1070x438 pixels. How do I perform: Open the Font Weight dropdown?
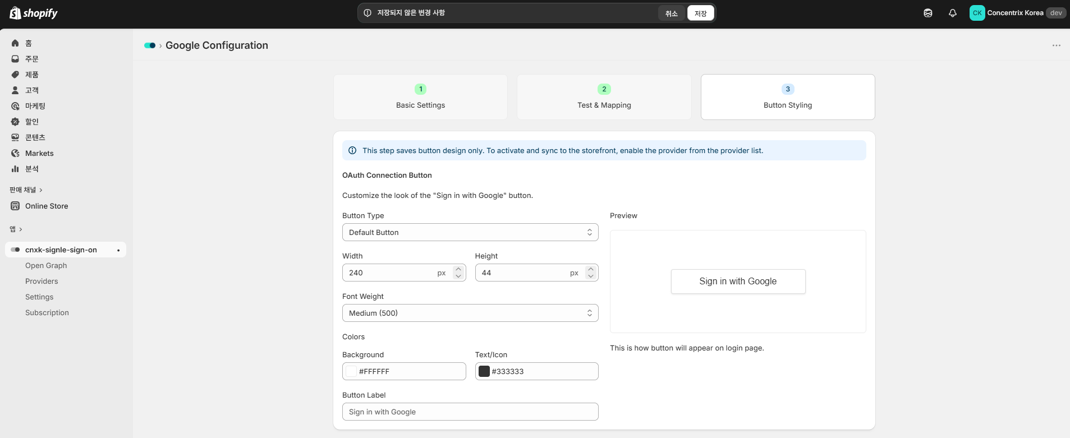(x=470, y=313)
